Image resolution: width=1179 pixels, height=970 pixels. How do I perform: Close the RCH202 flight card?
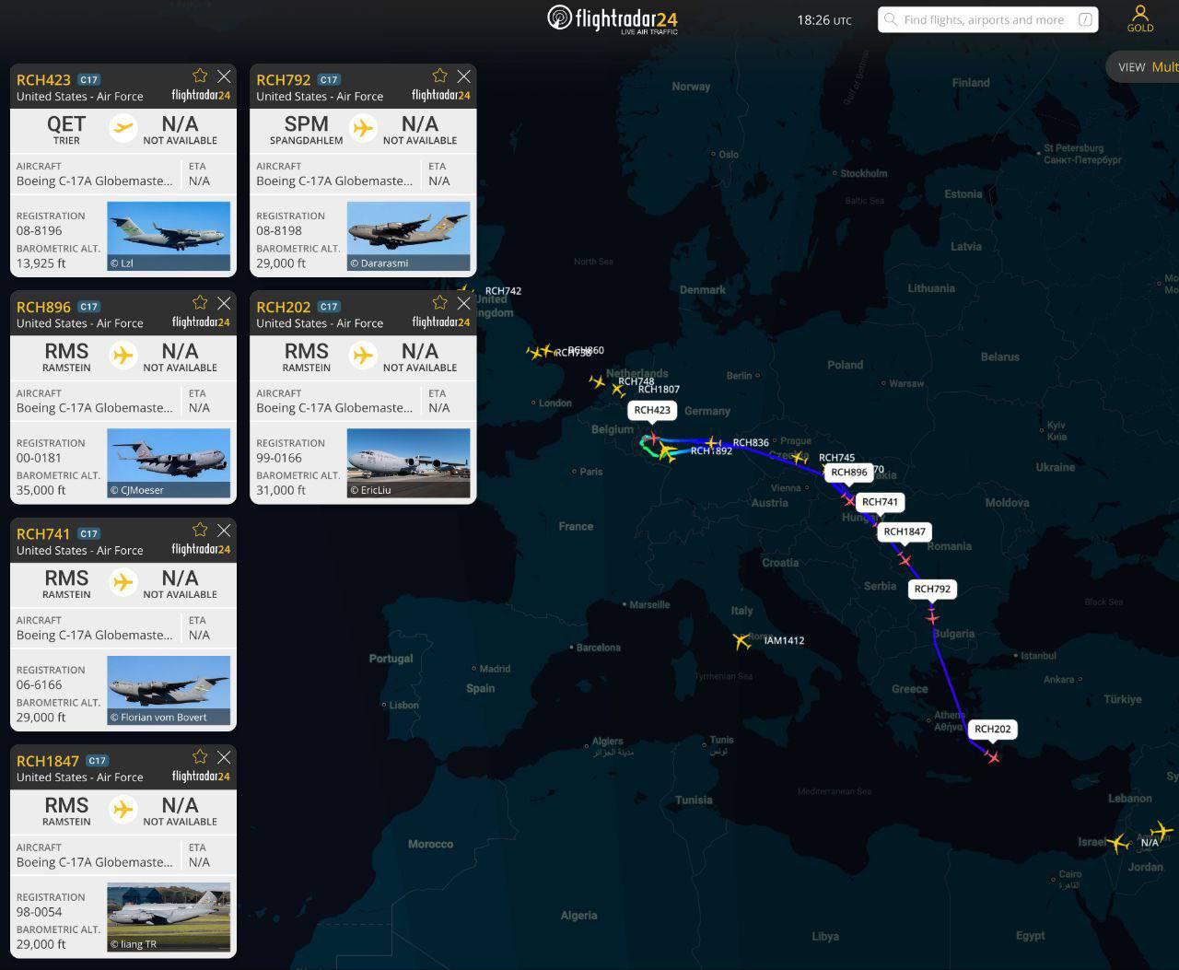click(463, 303)
